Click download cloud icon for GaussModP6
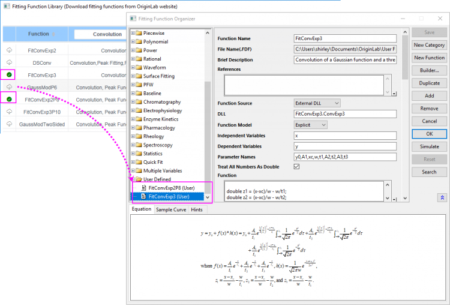450x306 pixels. pyautogui.click(x=9, y=86)
